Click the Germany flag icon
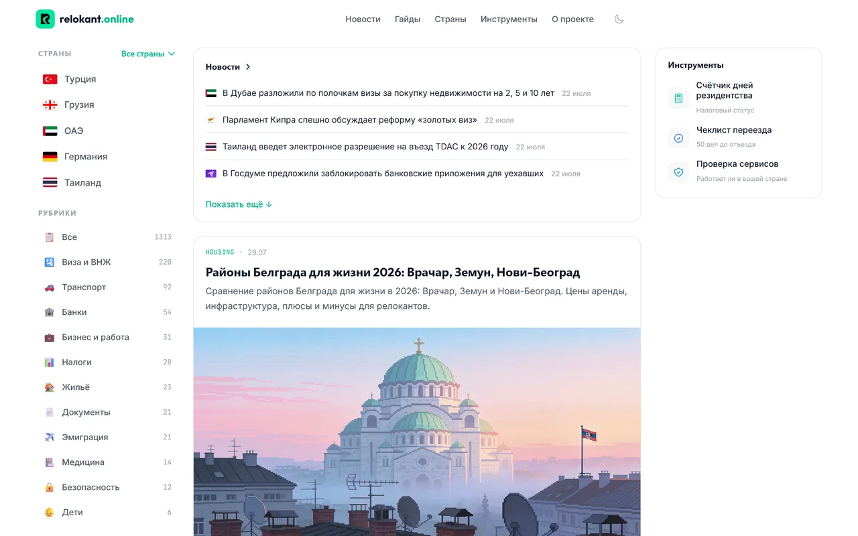Screen dimensions: 858x536 coord(50,156)
